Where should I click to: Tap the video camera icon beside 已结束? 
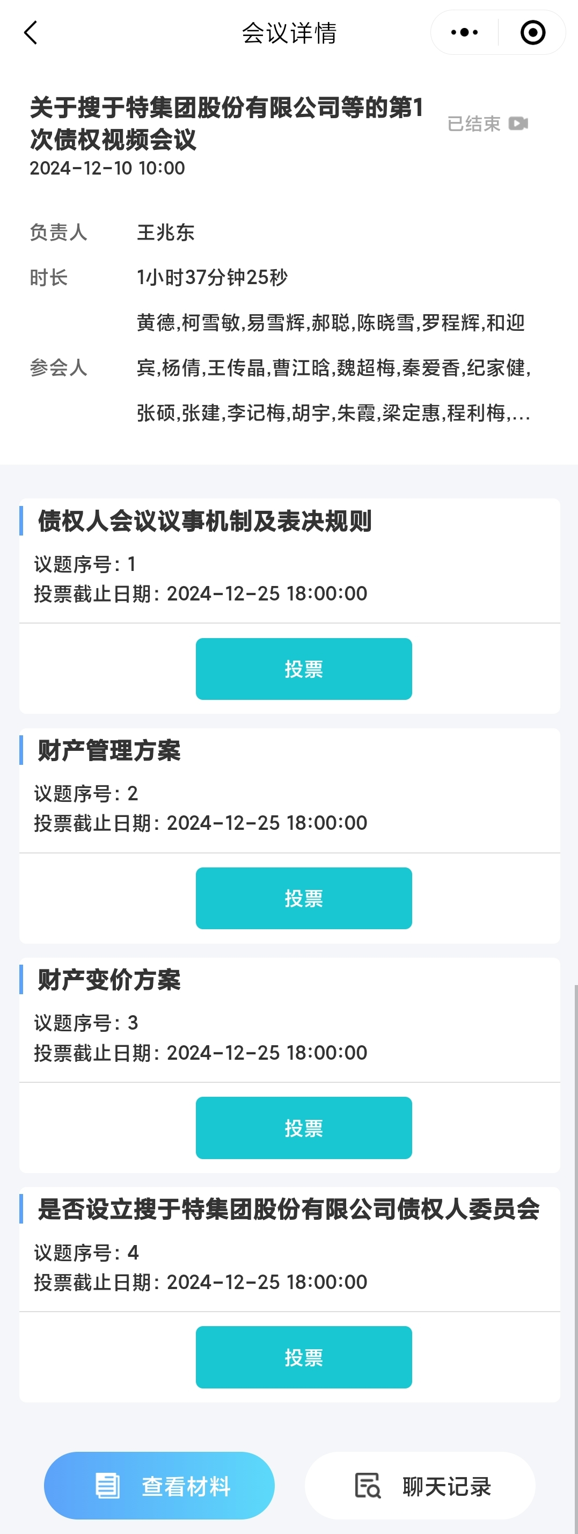point(518,124)
